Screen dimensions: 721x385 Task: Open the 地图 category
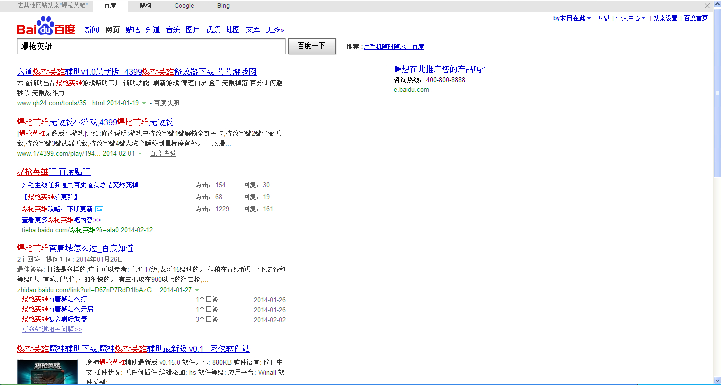[x=233, y=30]
